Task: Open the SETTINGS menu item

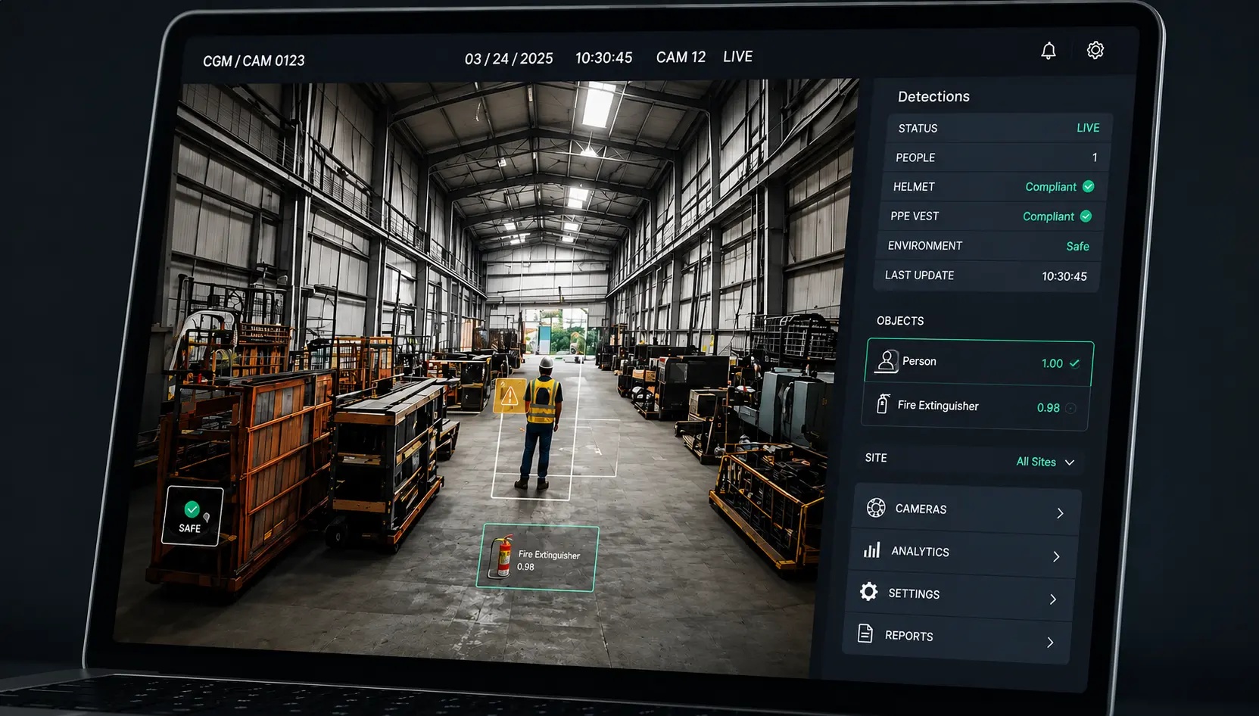Action: [959, 596]
